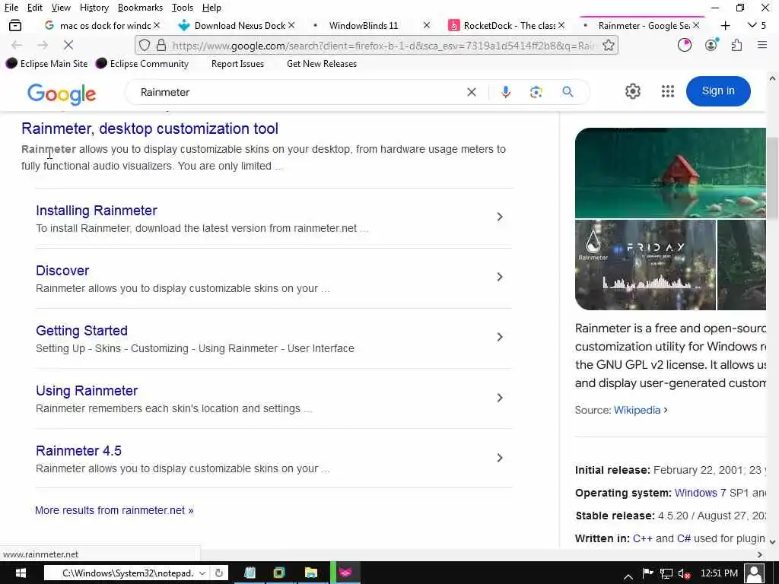Open the History menu
The image size is (779, 584).
pos(94,8)
